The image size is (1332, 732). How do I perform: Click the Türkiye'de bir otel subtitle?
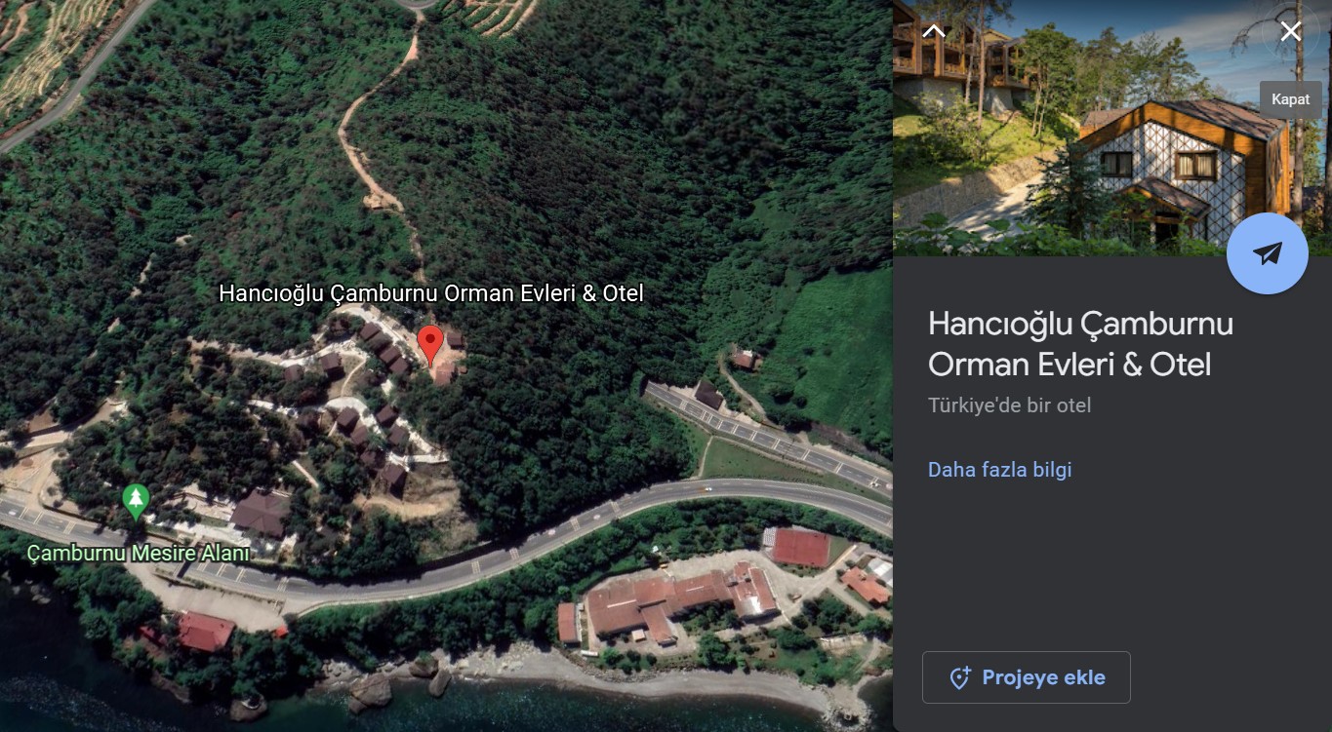click(x=1009, y=405)
